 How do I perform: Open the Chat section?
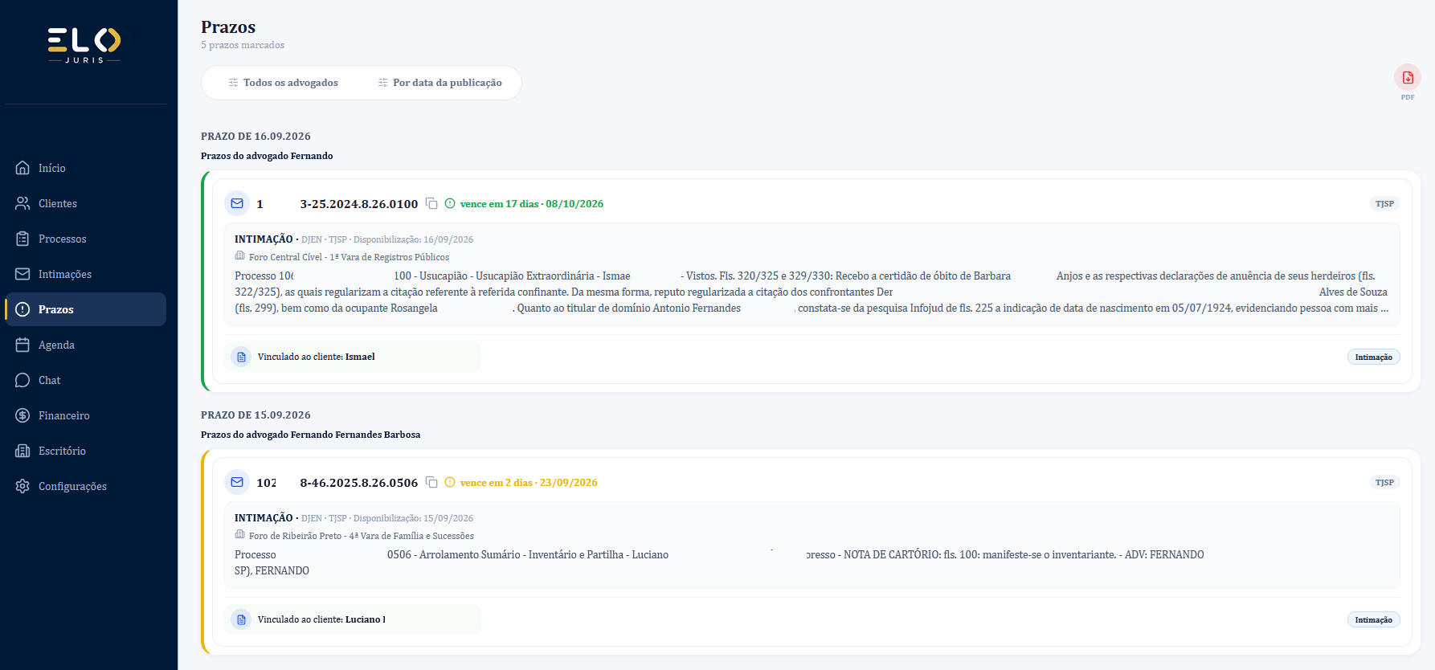click(85, 380)
